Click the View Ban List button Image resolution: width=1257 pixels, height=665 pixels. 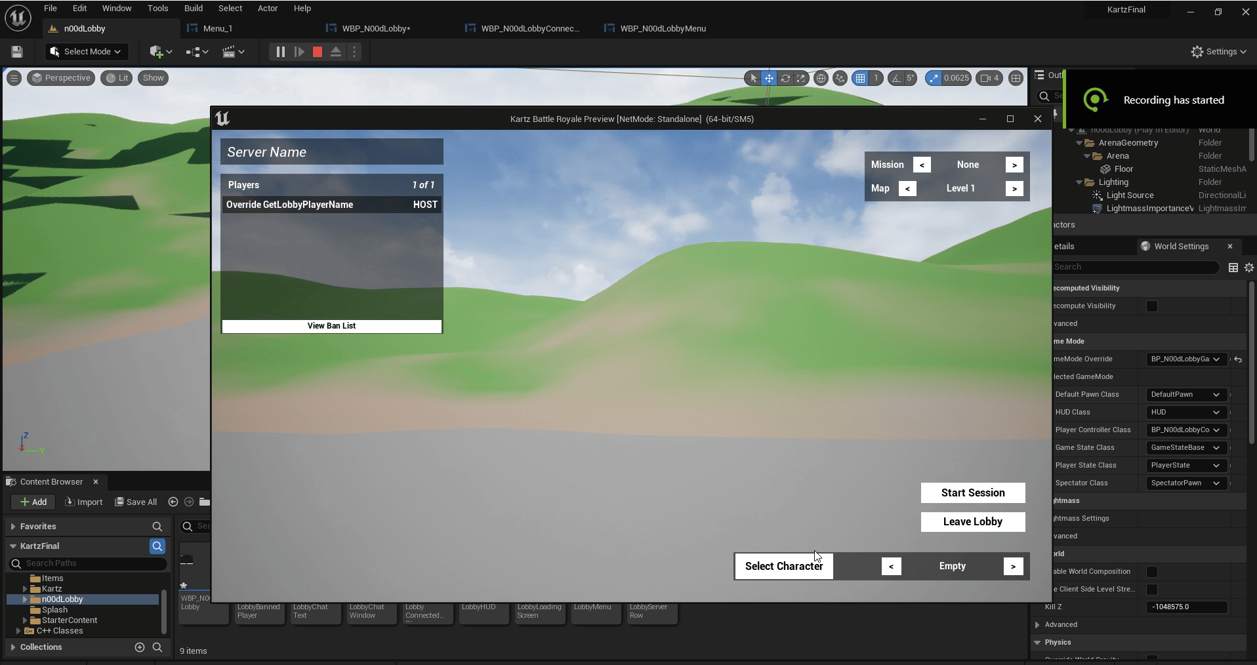(331, 326)
